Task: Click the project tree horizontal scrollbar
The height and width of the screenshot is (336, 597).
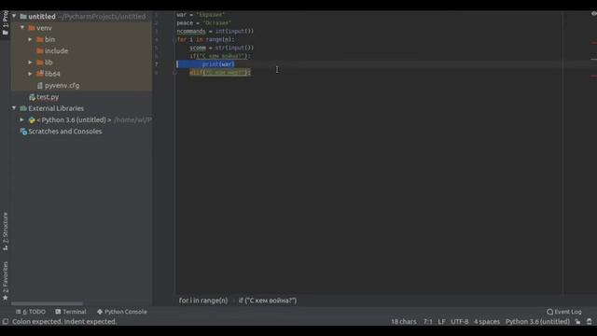Action: point(47,303)
